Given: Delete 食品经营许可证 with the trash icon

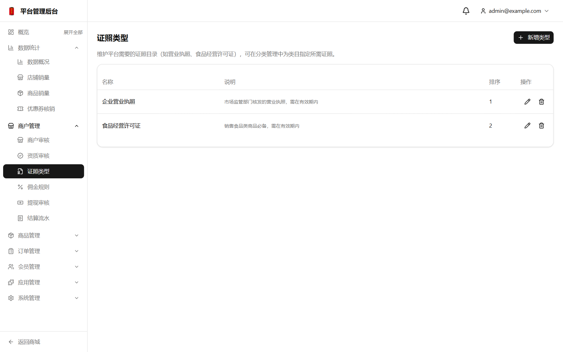Looking at the screenshot, I should (x=541, y=126).
